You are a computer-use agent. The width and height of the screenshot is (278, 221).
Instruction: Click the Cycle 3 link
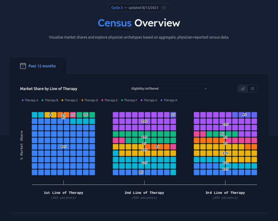pos(117,8)
